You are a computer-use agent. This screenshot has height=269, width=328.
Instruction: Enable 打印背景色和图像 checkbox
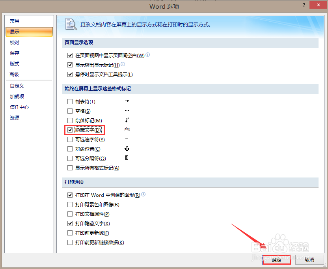70,205
